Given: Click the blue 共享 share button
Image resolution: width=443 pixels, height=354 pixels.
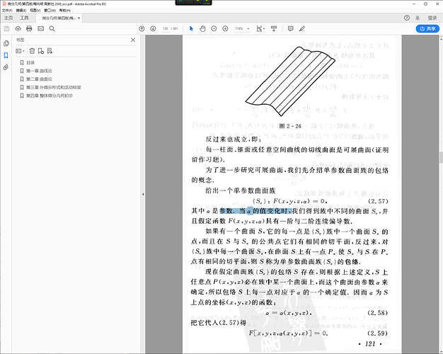Looking at the screenshot, I should tap(427, 28).
